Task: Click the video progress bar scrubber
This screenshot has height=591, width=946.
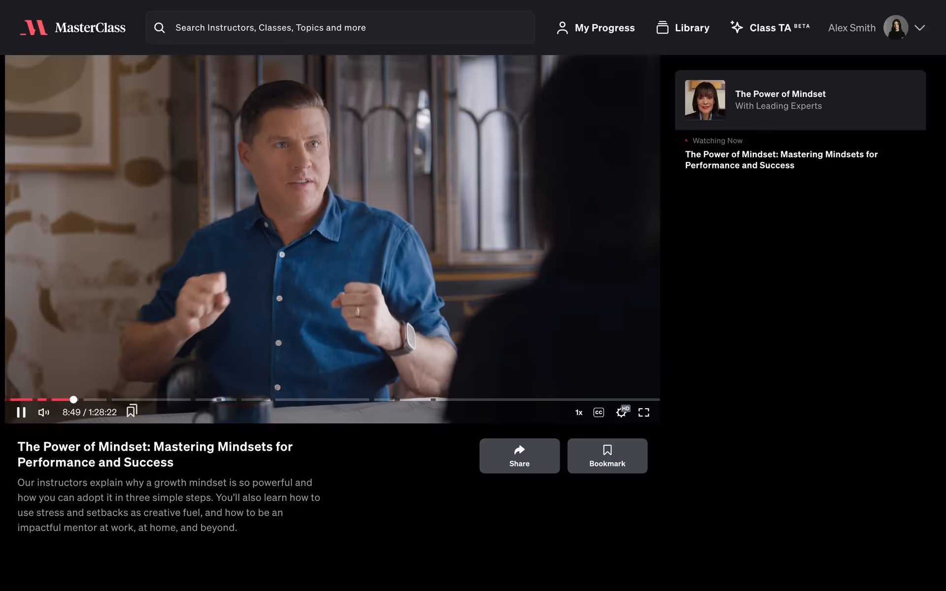Action: click(73, 399)
